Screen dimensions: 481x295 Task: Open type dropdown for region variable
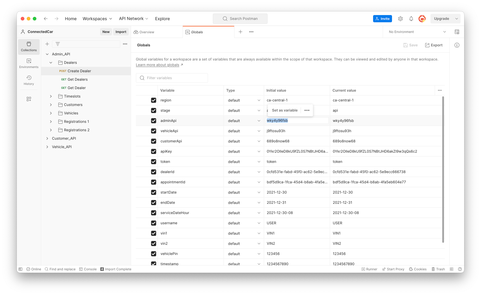244,100
